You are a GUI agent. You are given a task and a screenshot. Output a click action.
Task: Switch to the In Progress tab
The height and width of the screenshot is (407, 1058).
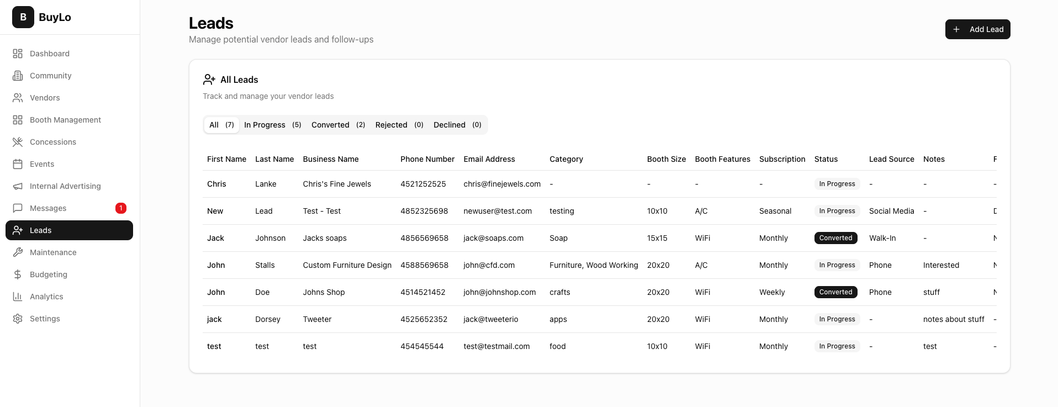point(272,125)
